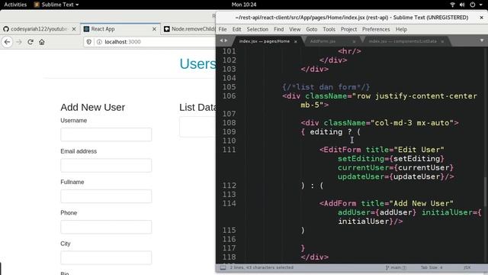Click the git main branch indicator in status bar
Viewport: 488px width, 275px height.
[x=396, y=267]
